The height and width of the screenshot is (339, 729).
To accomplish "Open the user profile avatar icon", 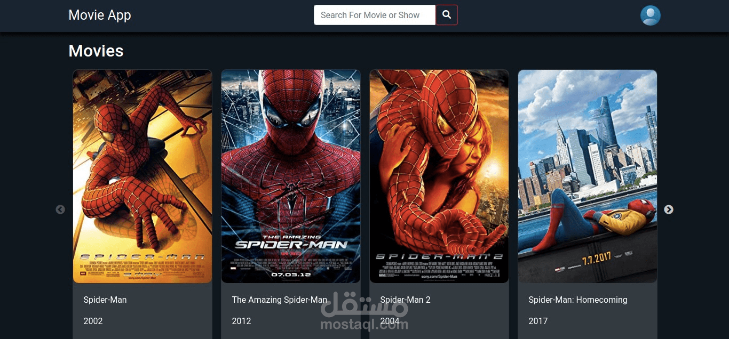I will [x=650, y=15].
